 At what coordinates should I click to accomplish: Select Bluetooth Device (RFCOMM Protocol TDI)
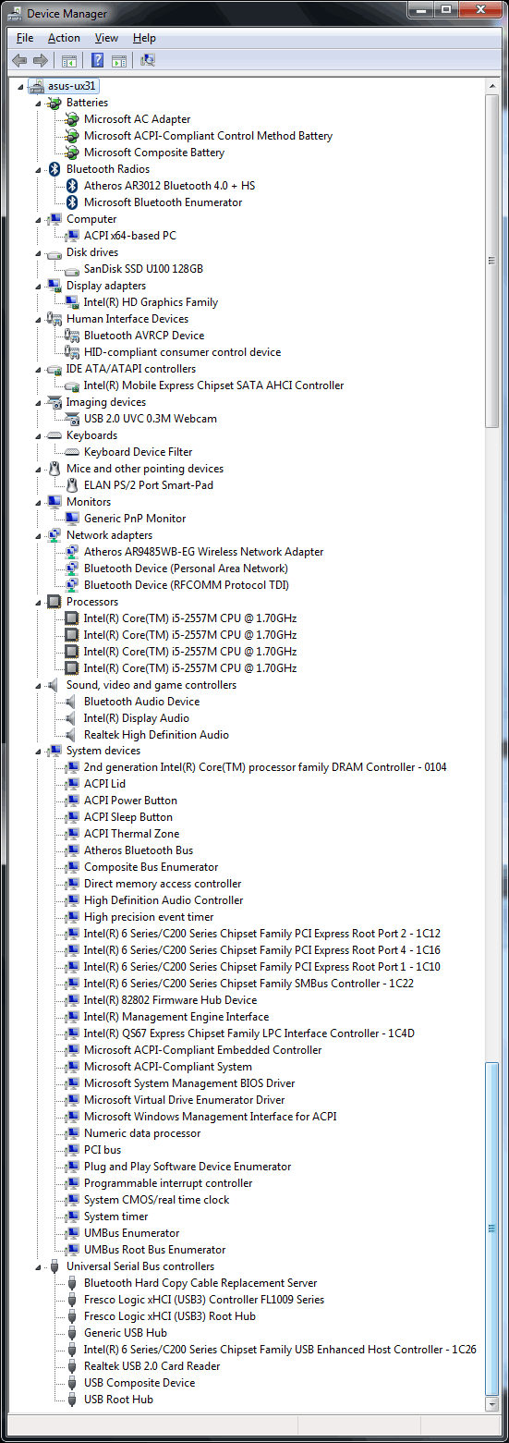tap(187, 585)
